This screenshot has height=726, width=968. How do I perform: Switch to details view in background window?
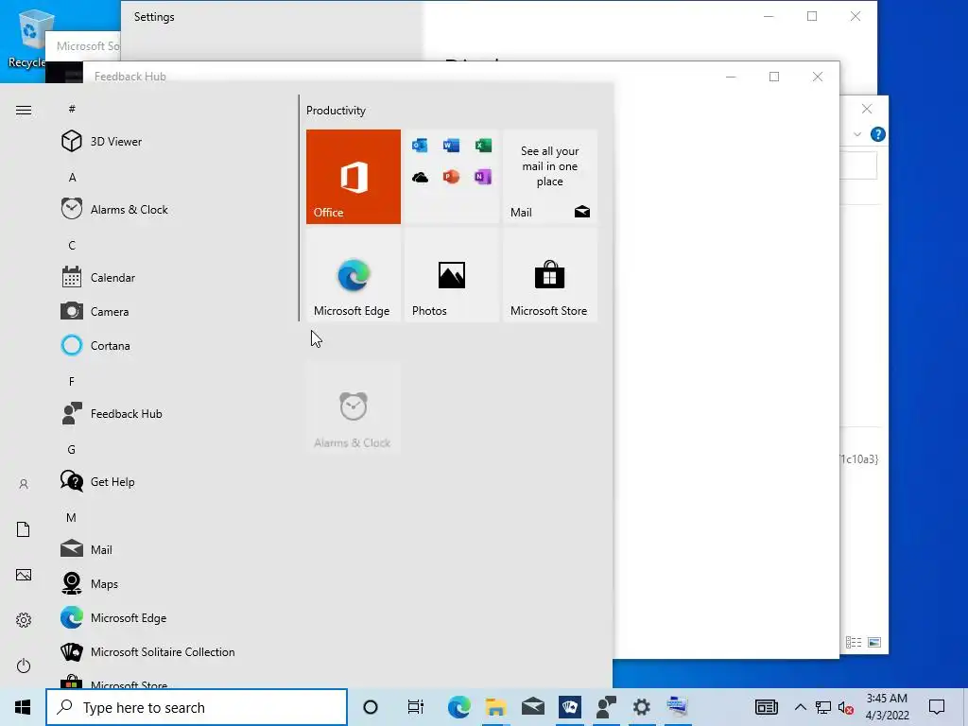tap(854, 642)
